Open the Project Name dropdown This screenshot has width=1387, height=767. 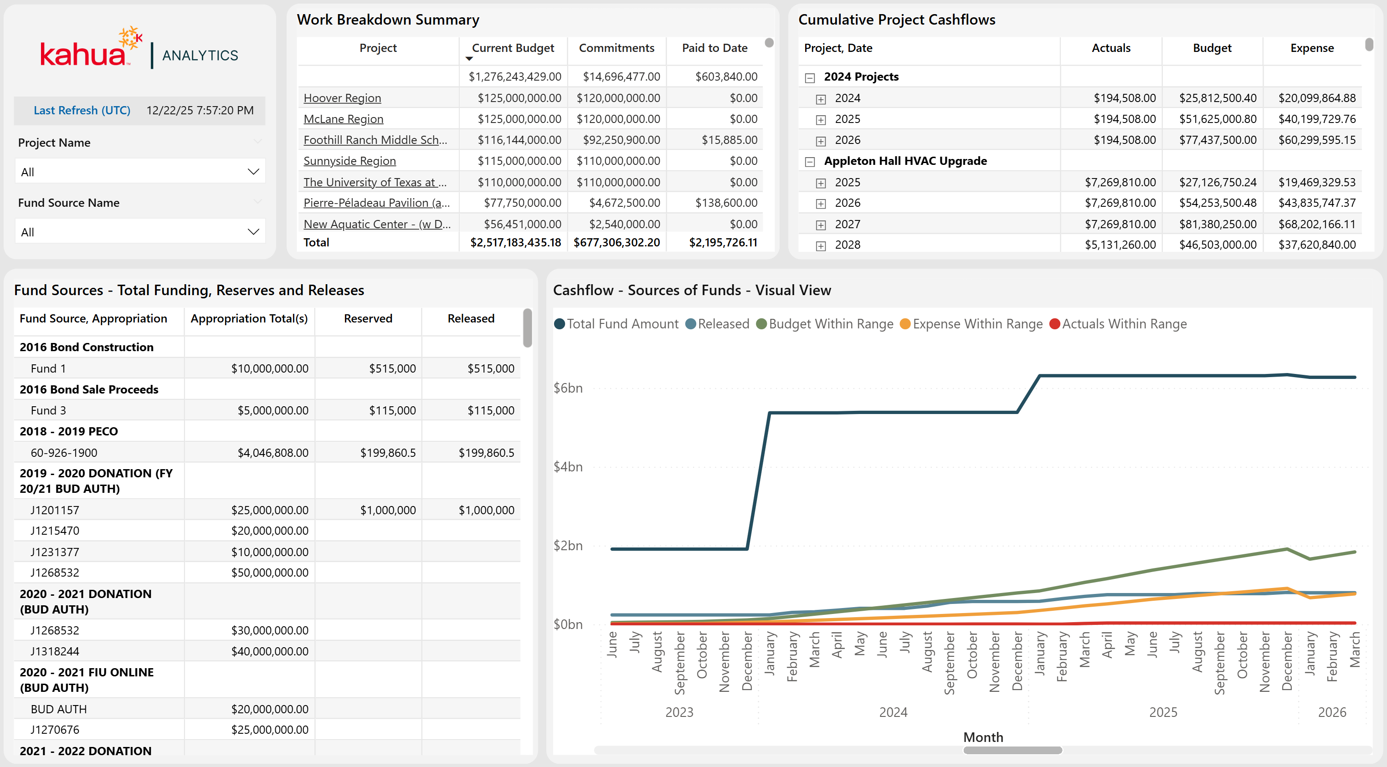tap(140, 172)
